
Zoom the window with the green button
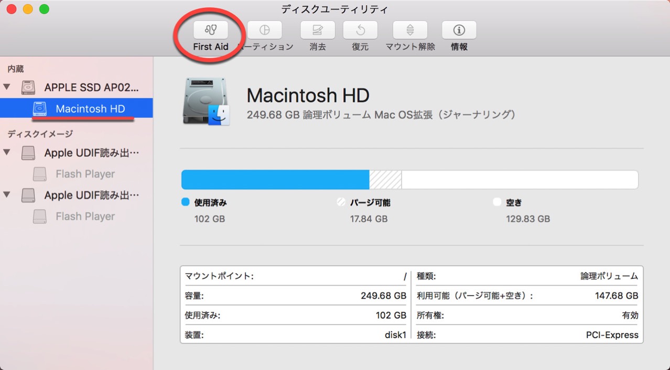[44, 9]
